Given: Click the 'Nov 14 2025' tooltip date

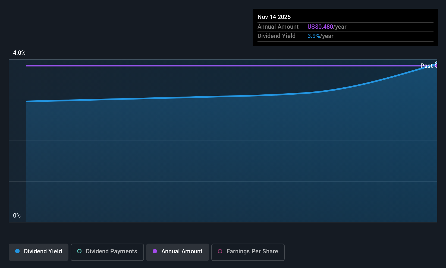Looking at the screenshot, I should 274,17.
